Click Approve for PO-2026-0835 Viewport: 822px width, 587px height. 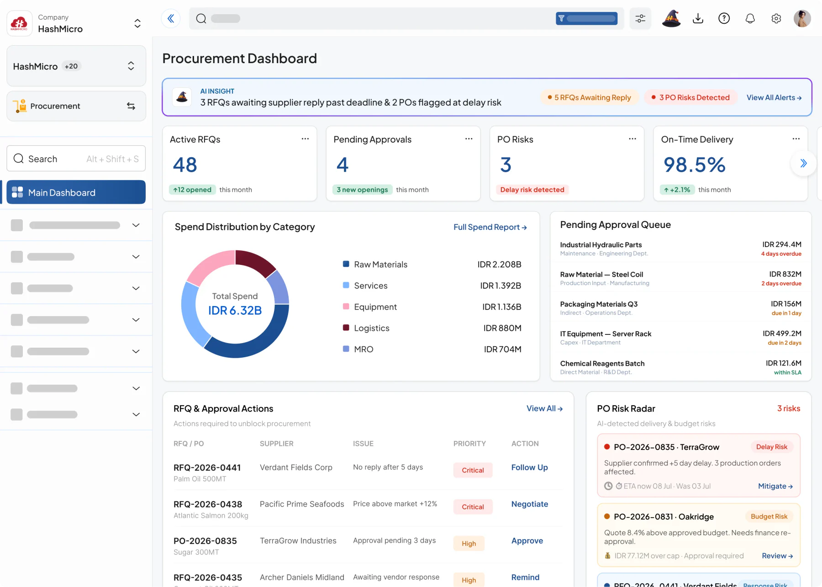click(527, 541)
